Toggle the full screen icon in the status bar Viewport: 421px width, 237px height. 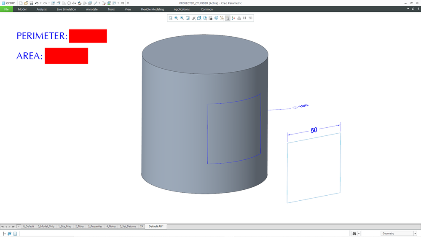coord(15,234)
